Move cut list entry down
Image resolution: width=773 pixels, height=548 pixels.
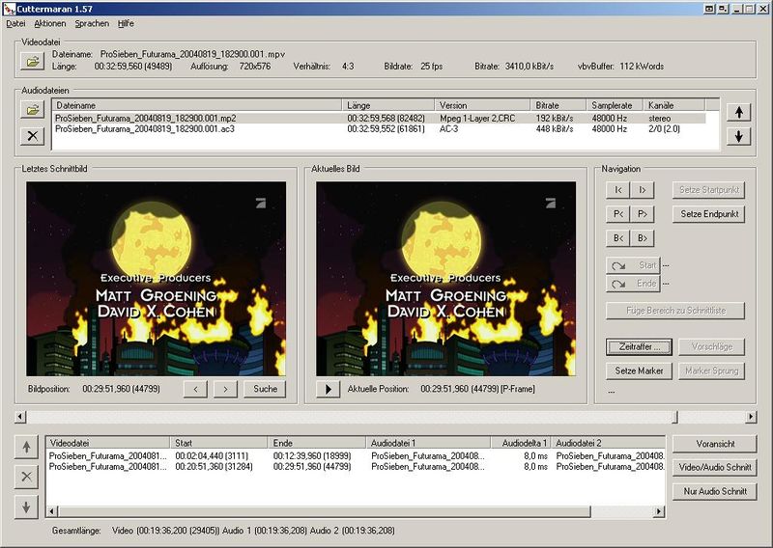click(27, 507)
